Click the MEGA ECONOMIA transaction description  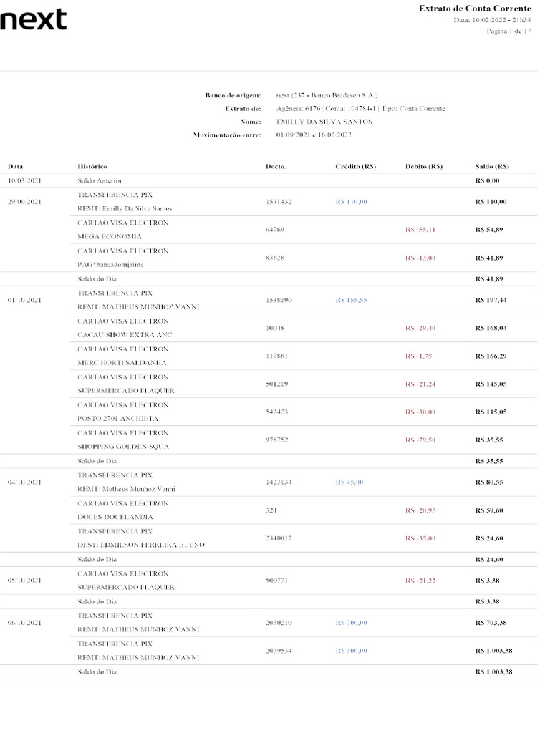click(110, 236)
